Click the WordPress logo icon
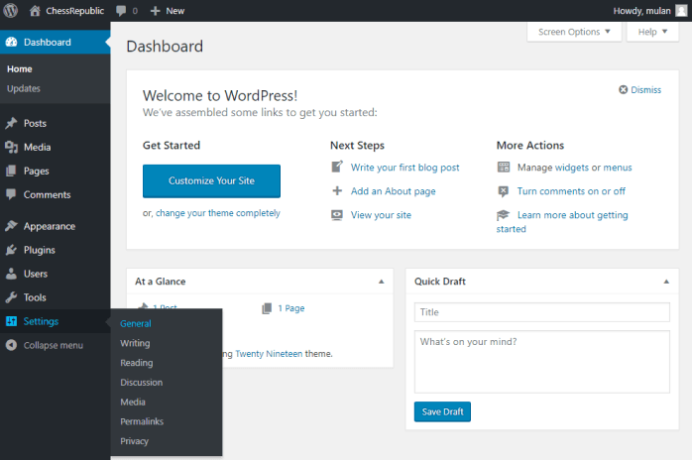Screen dimensions: 692x460 [11, 11]
